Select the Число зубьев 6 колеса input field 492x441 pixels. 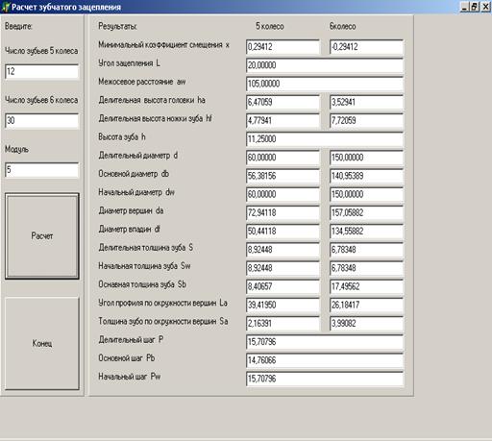point(42,121)
